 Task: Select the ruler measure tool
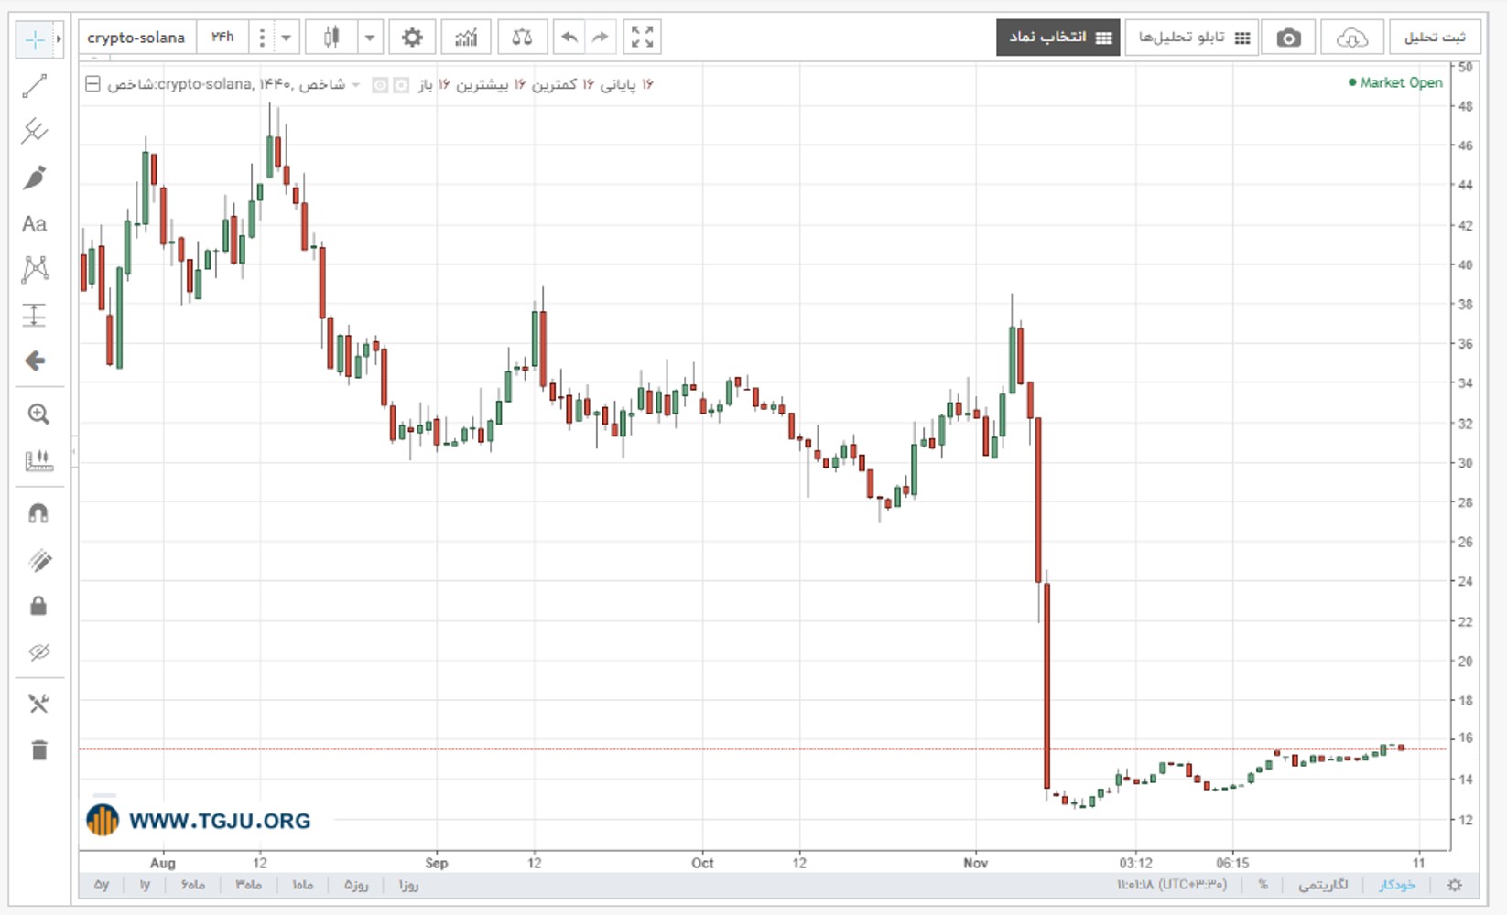[38, 460]
